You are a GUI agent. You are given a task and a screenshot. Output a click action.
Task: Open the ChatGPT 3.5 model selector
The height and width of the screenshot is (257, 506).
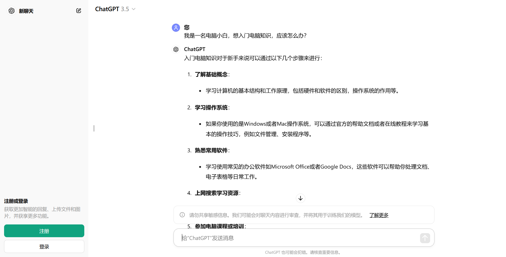click(x=115, y=9)
